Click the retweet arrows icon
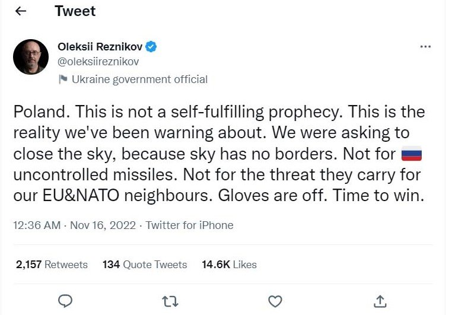The height and width of the screenshot is (315, 449). 170,301
